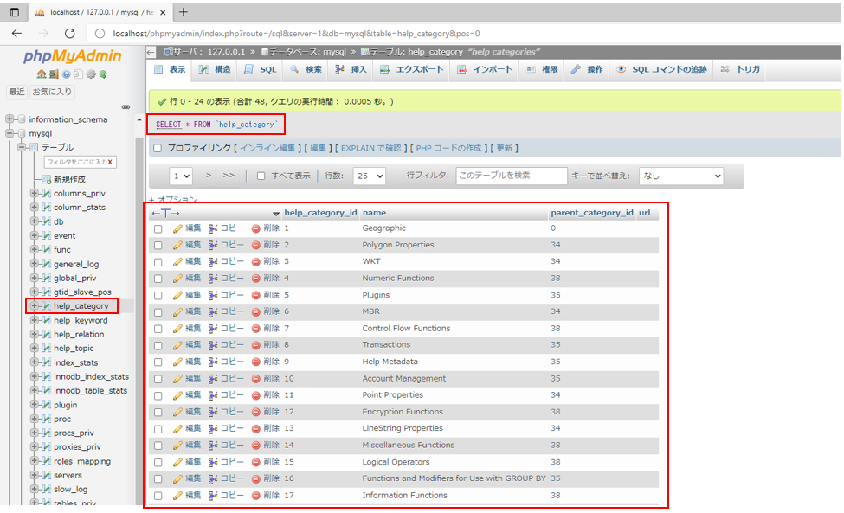This screenshot has height=513, width=844.
Task: Click the table search filter field
Action: (512, 176)
